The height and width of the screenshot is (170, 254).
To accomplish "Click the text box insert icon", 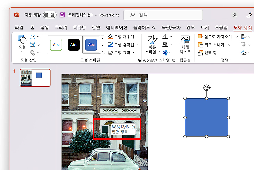I will coord(33,45).
